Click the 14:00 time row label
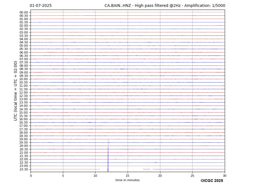255x191 pixels. [x=24, y=106]
